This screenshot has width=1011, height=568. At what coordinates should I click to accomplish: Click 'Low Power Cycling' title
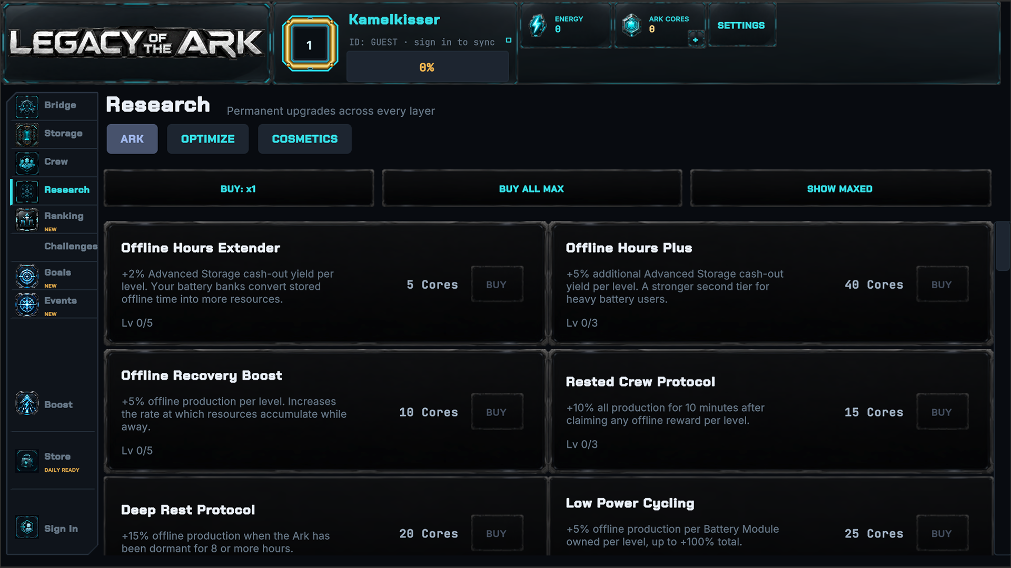(630, 503)
